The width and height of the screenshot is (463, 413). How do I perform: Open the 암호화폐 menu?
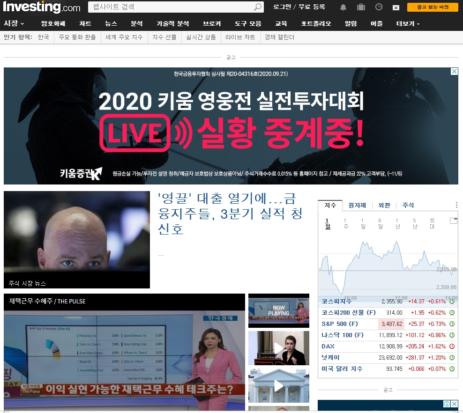point(53,23)
